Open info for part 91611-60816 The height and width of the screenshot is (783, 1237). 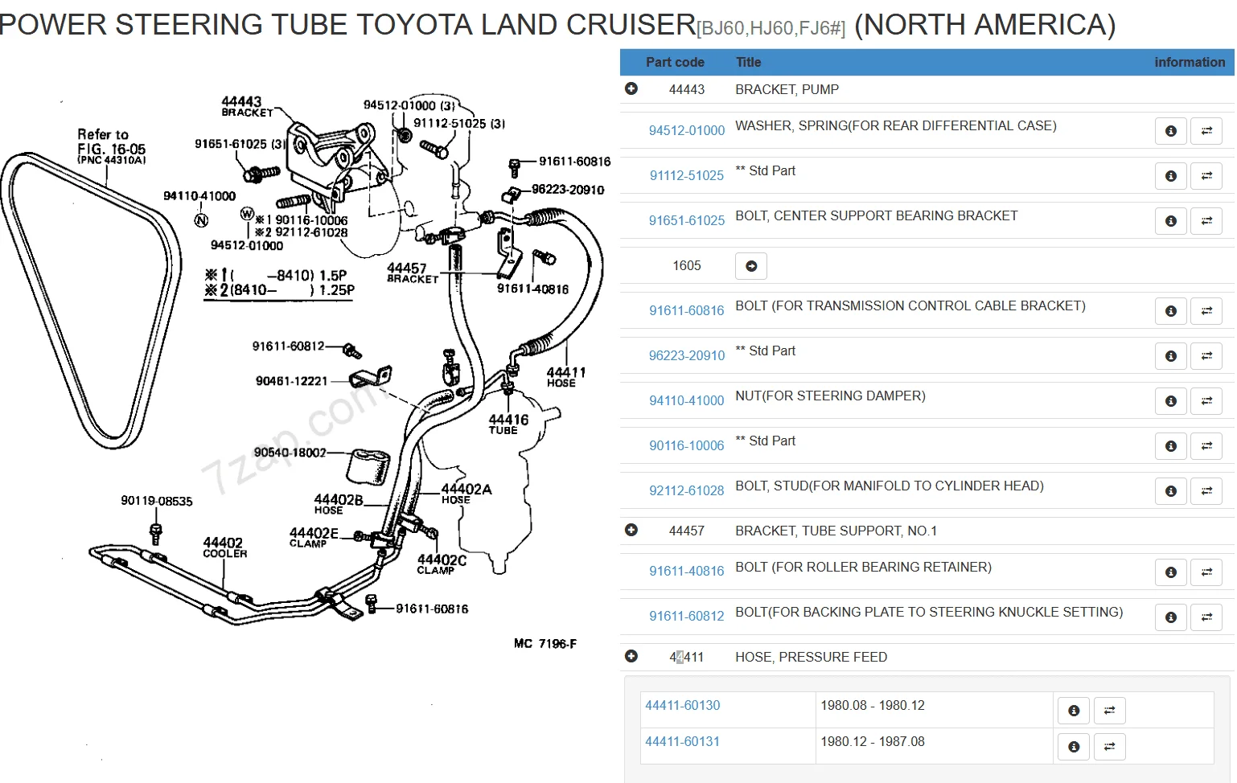coord(1171,311)
